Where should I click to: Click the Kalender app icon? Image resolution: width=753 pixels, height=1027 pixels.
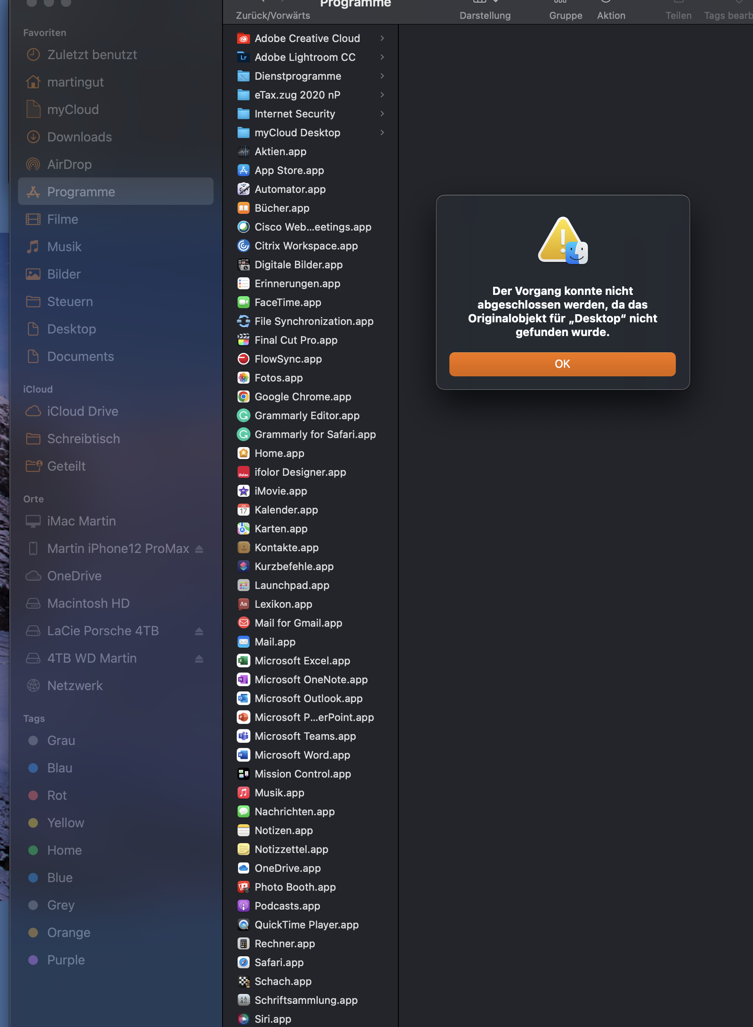[x=244, y=510]
